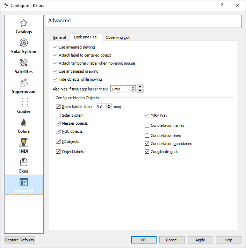Select the Look and Feel tab
The width and height of the screenshot is (246, 248).
tap(86, 37)
